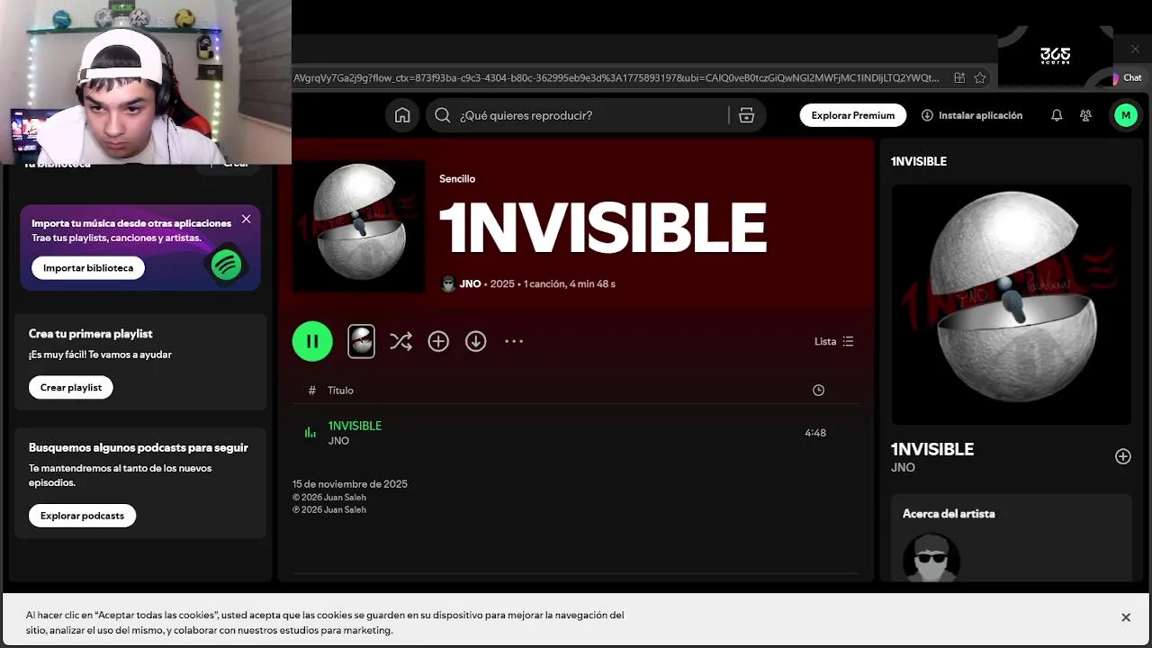
Task: Select the 1NVISIBLE track title
Action: tap(355, 426)
